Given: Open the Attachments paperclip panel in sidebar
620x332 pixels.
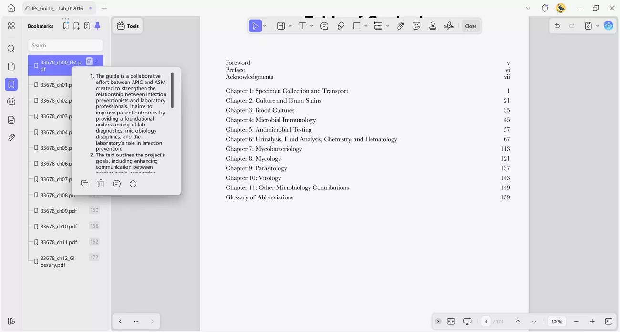Looking at the screenshot, I should [x=11, y=137].
